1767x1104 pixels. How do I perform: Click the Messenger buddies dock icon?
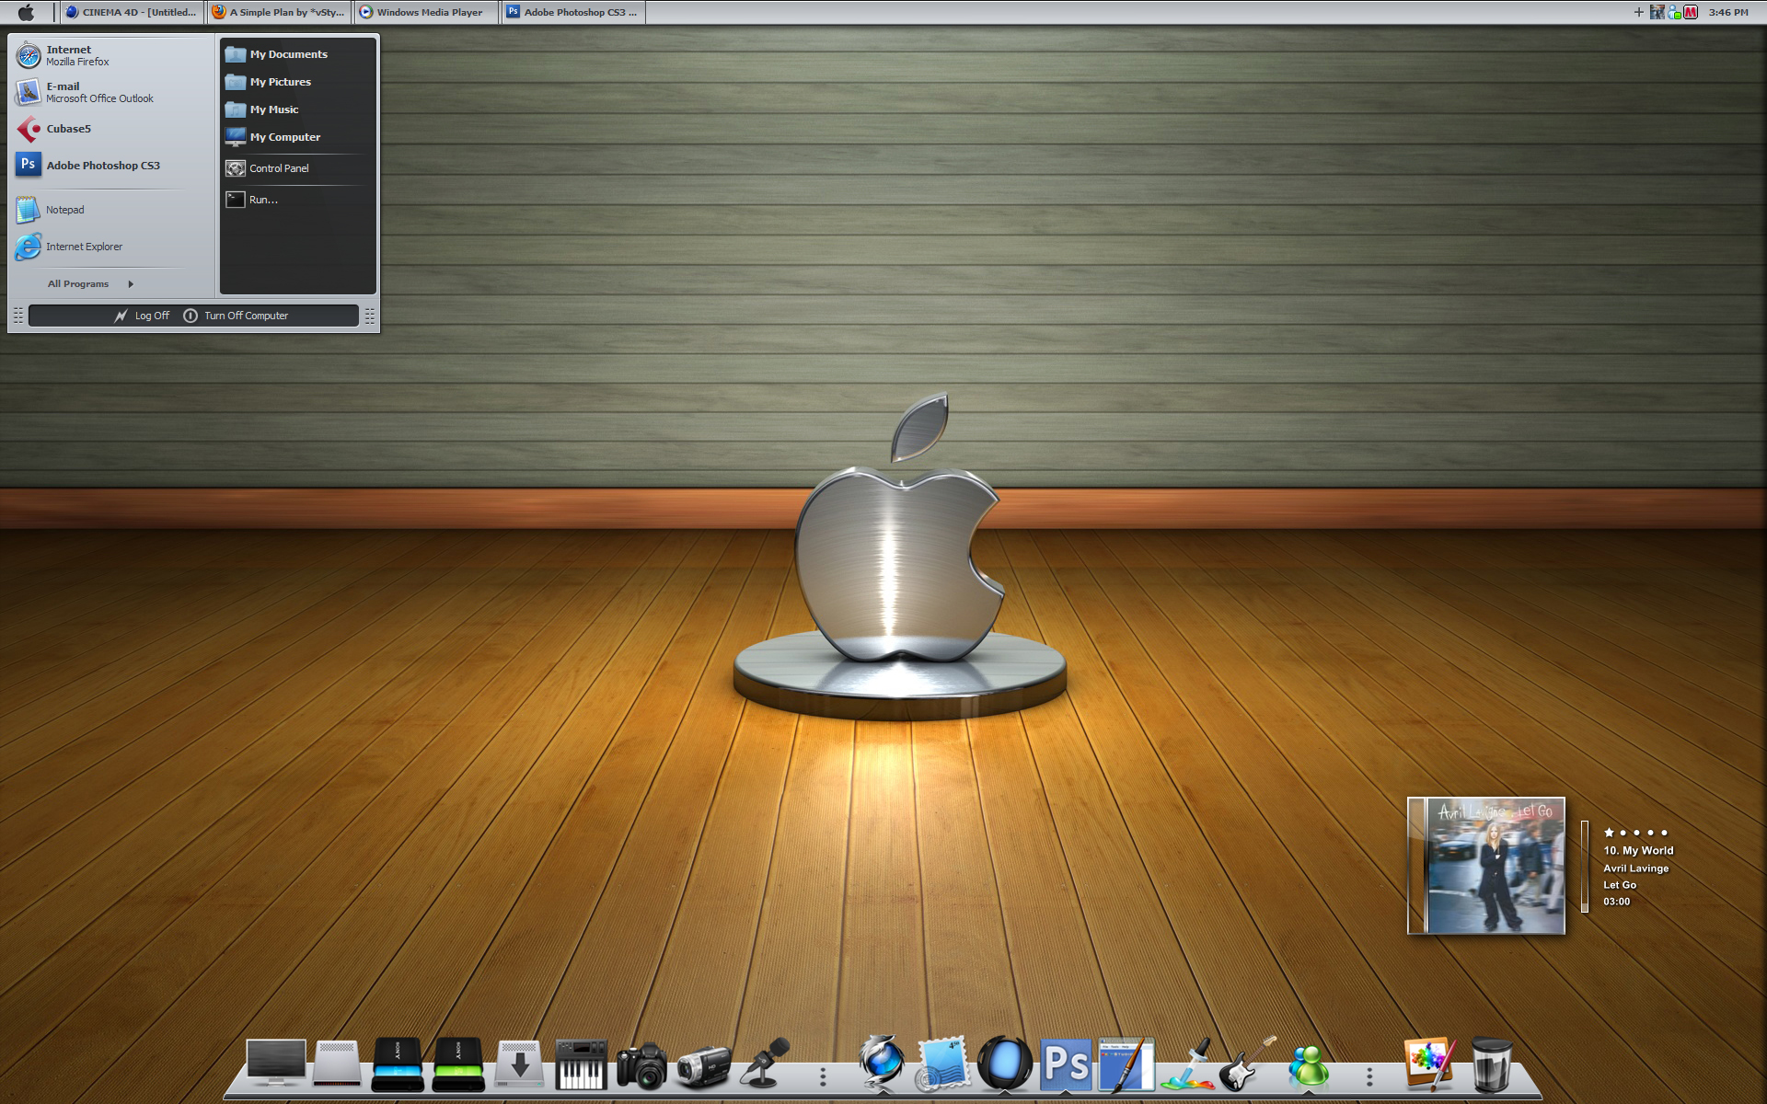(x=1309, y=1065)
